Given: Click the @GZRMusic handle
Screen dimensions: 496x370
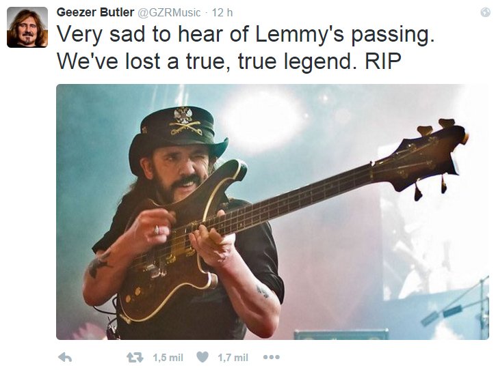Looking at the screenshot, I should [x=168, y=12].
